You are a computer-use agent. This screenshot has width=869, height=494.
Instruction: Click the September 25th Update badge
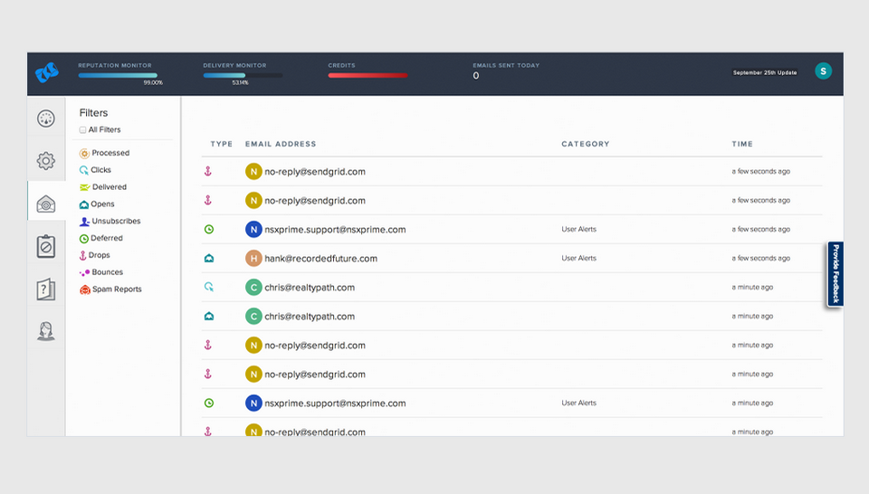pyautogui.click(x=765, y=72)
